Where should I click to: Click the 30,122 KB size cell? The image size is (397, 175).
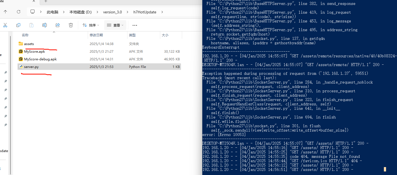pos(172,51)
